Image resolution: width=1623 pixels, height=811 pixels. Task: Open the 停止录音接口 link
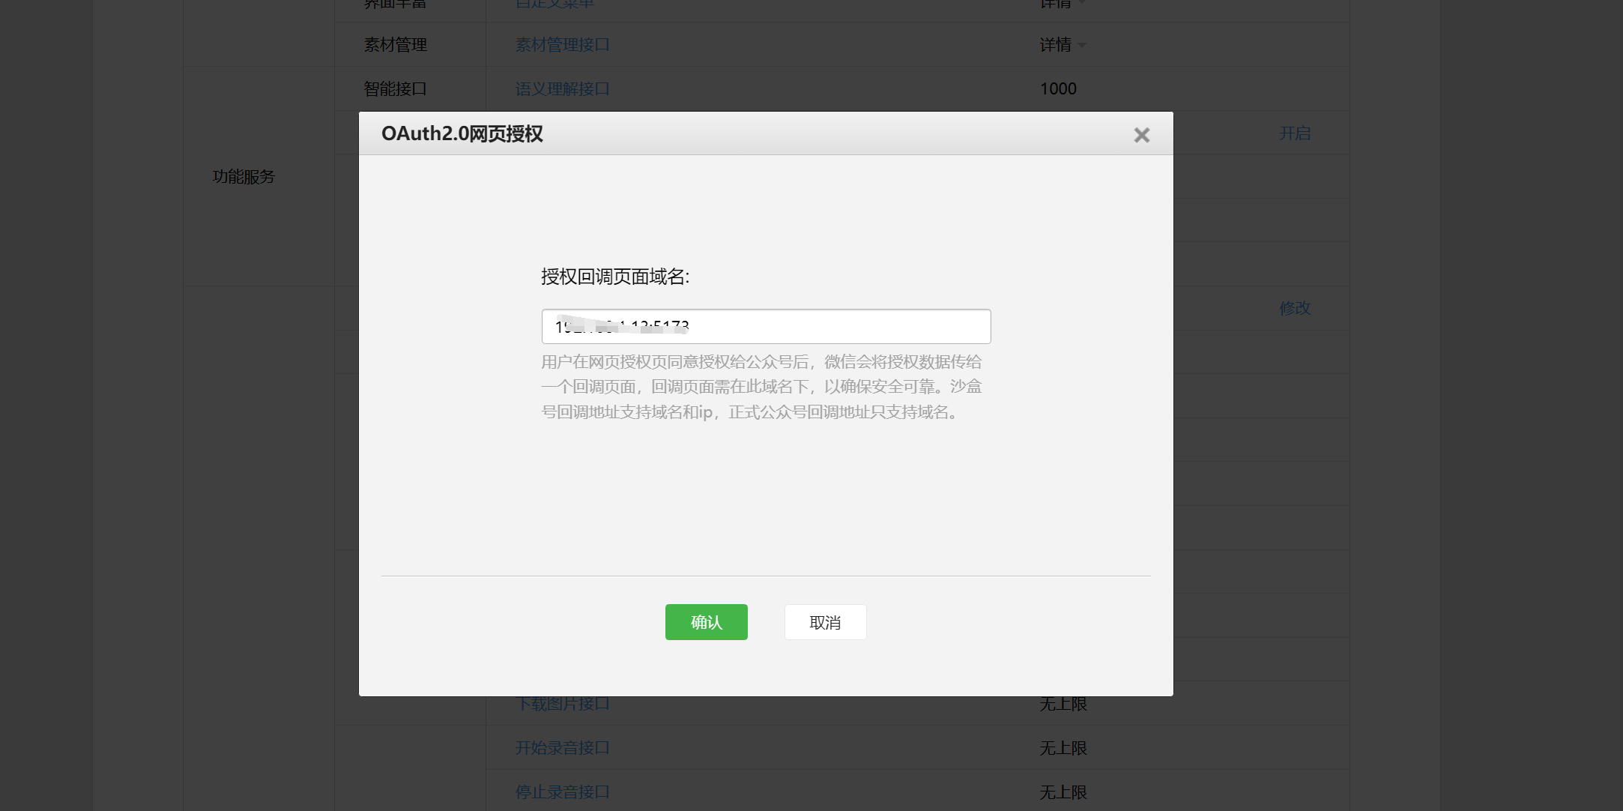[562, 792]
